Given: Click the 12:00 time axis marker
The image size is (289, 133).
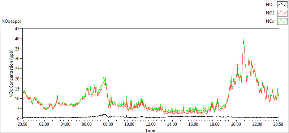Looking at the screenshot, I should tap(151, 124).
